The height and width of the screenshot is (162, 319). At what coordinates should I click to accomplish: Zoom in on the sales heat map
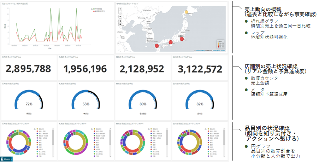[120, 8]
